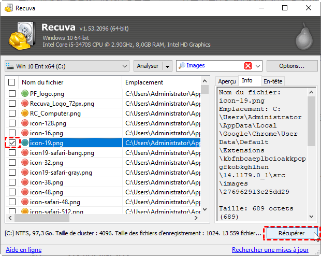
Task: Click the file list scroll-down arrow
Action: 205,209
